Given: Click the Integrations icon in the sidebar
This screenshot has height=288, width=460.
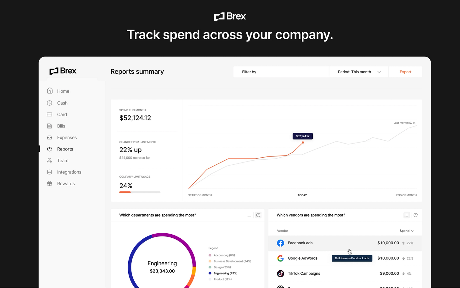Looking at the screenshot, I should 50,172.
